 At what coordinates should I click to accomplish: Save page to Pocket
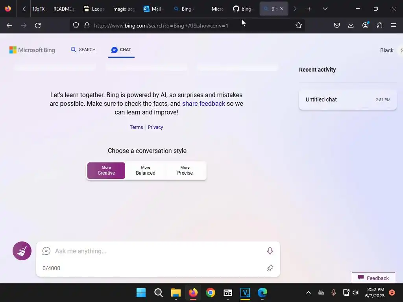click(x=337, y=25)
